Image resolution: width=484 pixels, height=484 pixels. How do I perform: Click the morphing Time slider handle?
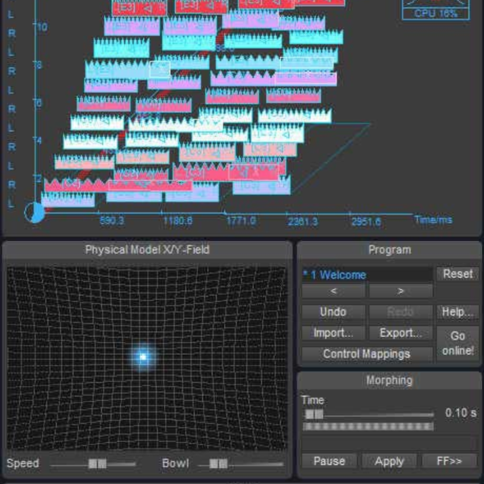314,414
